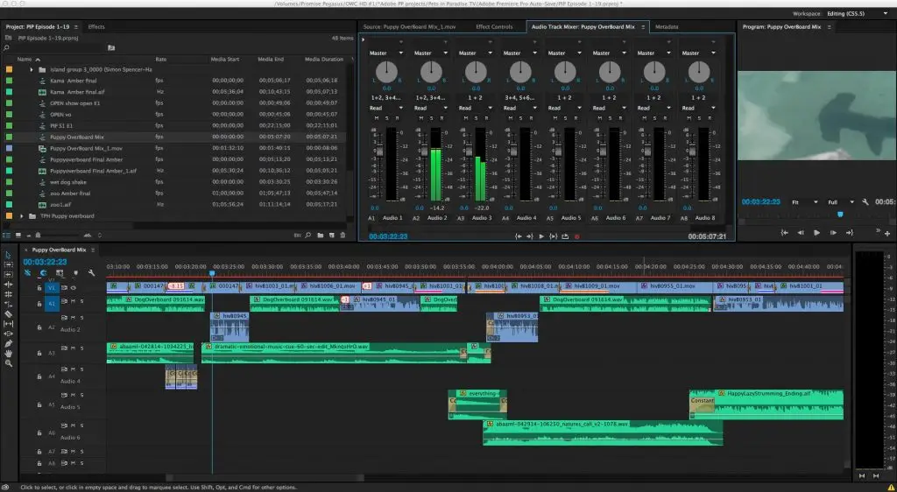Viewport: 897px width, 492px height.
Task: Expand the island group 3_0000 bin
Action: (x=32, y=70)
